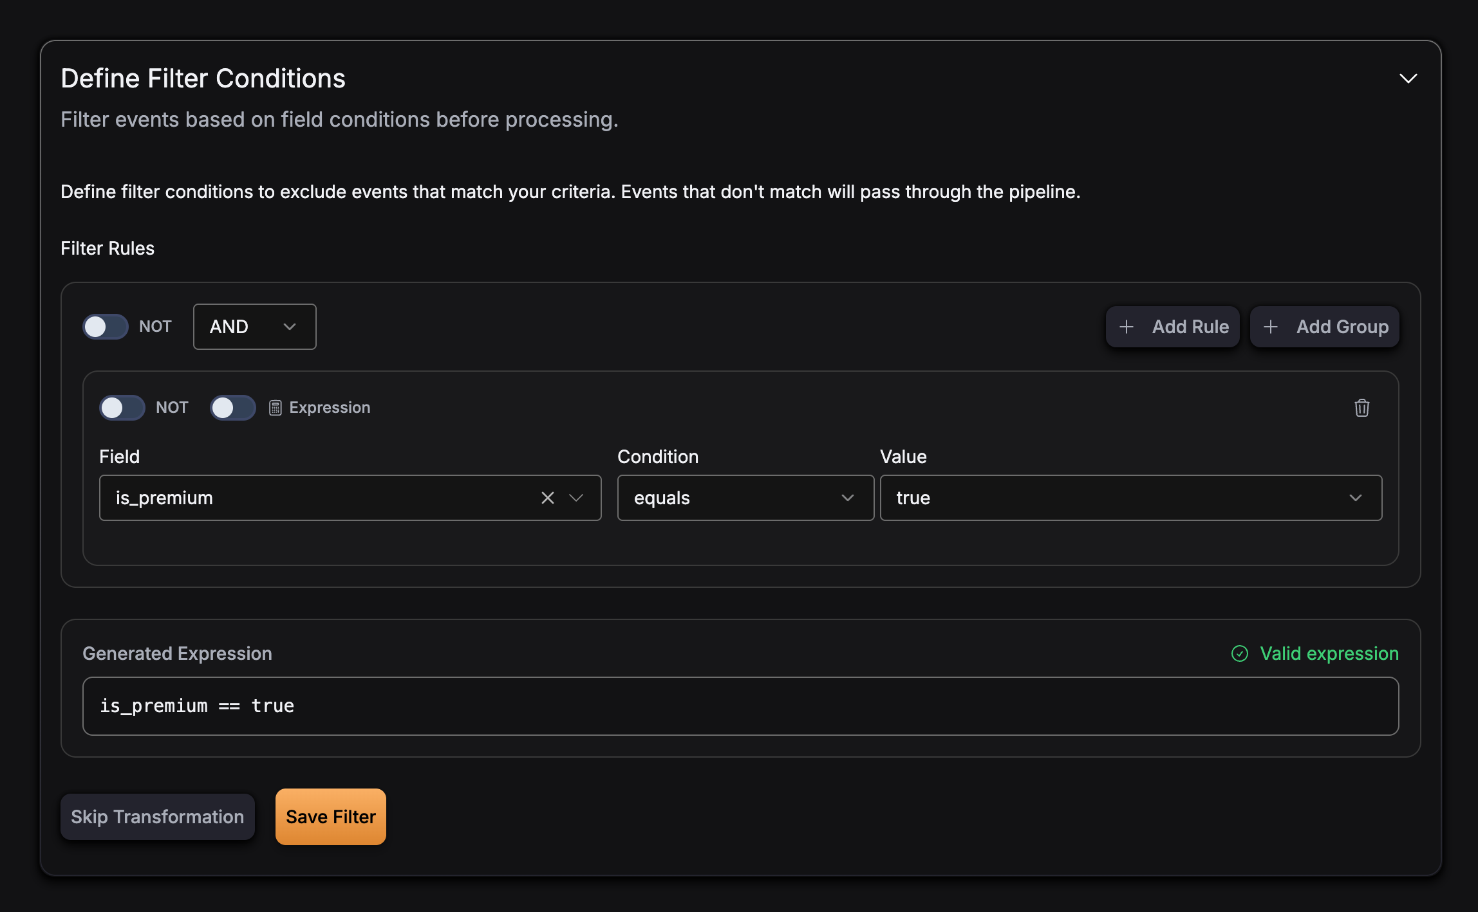Click the generated expression text box

pyautogui.click(x=740, y=706)
